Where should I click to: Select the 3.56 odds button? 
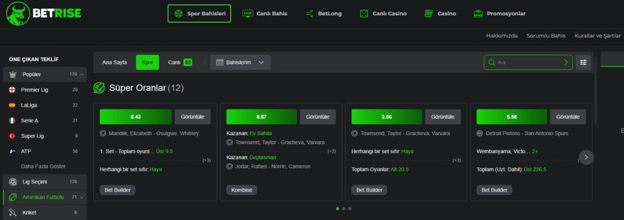387,117
